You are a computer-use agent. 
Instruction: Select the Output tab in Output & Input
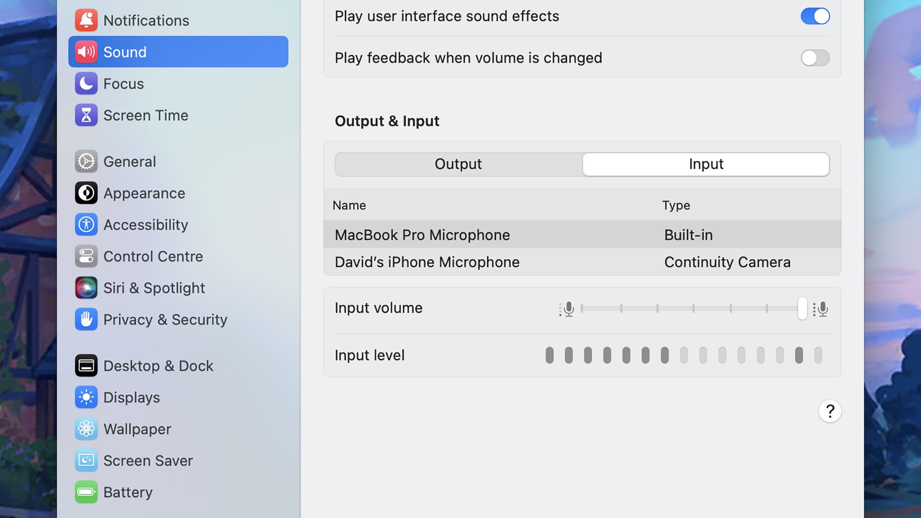coord(458,164)
